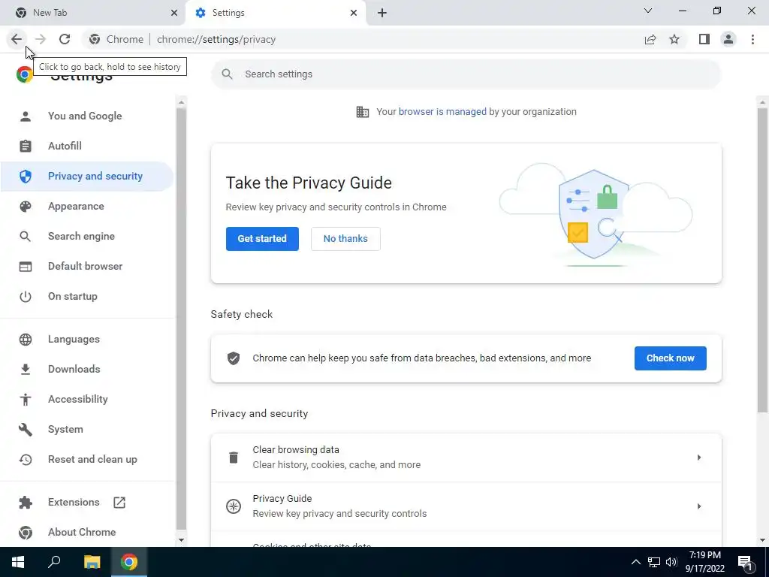769x577 pixels.
Task: Open Appearance settings
Action: tap(86, 206)
